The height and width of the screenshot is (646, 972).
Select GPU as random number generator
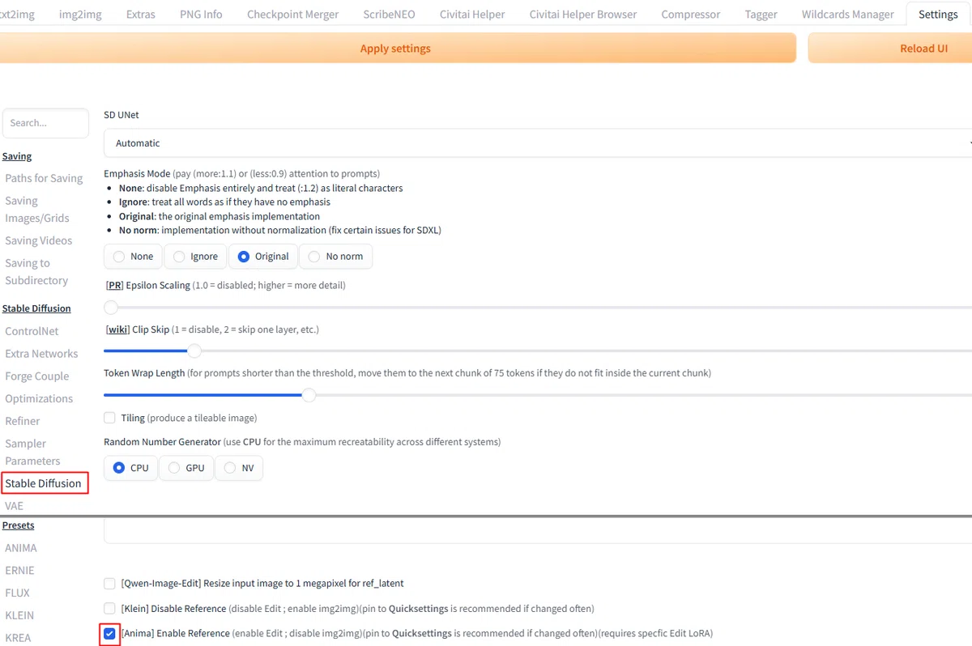tap(185, 468)
